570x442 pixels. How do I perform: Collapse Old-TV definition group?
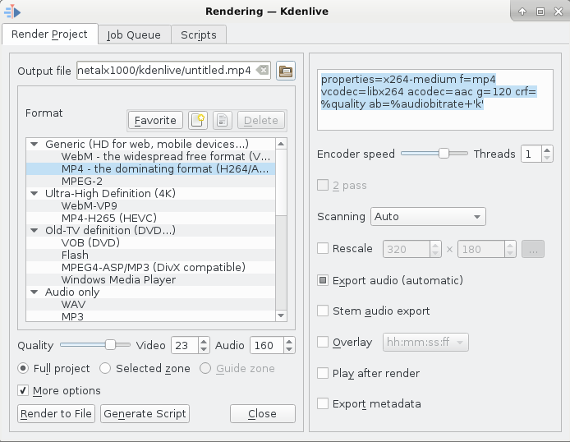pos(34,231)
